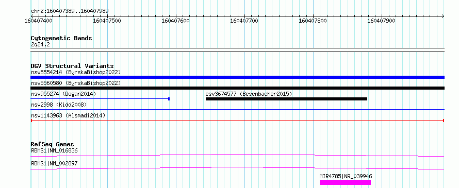Click the ruler's right arrowhead
Screen dimensions: 459x188
tap(442, 16)
